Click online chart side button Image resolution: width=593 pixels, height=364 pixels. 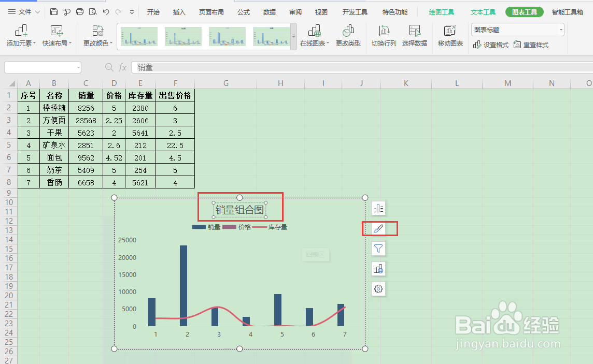point(378,269)
